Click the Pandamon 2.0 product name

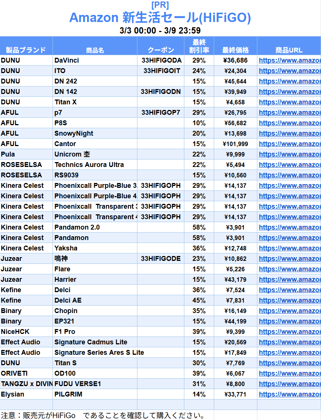77,227
